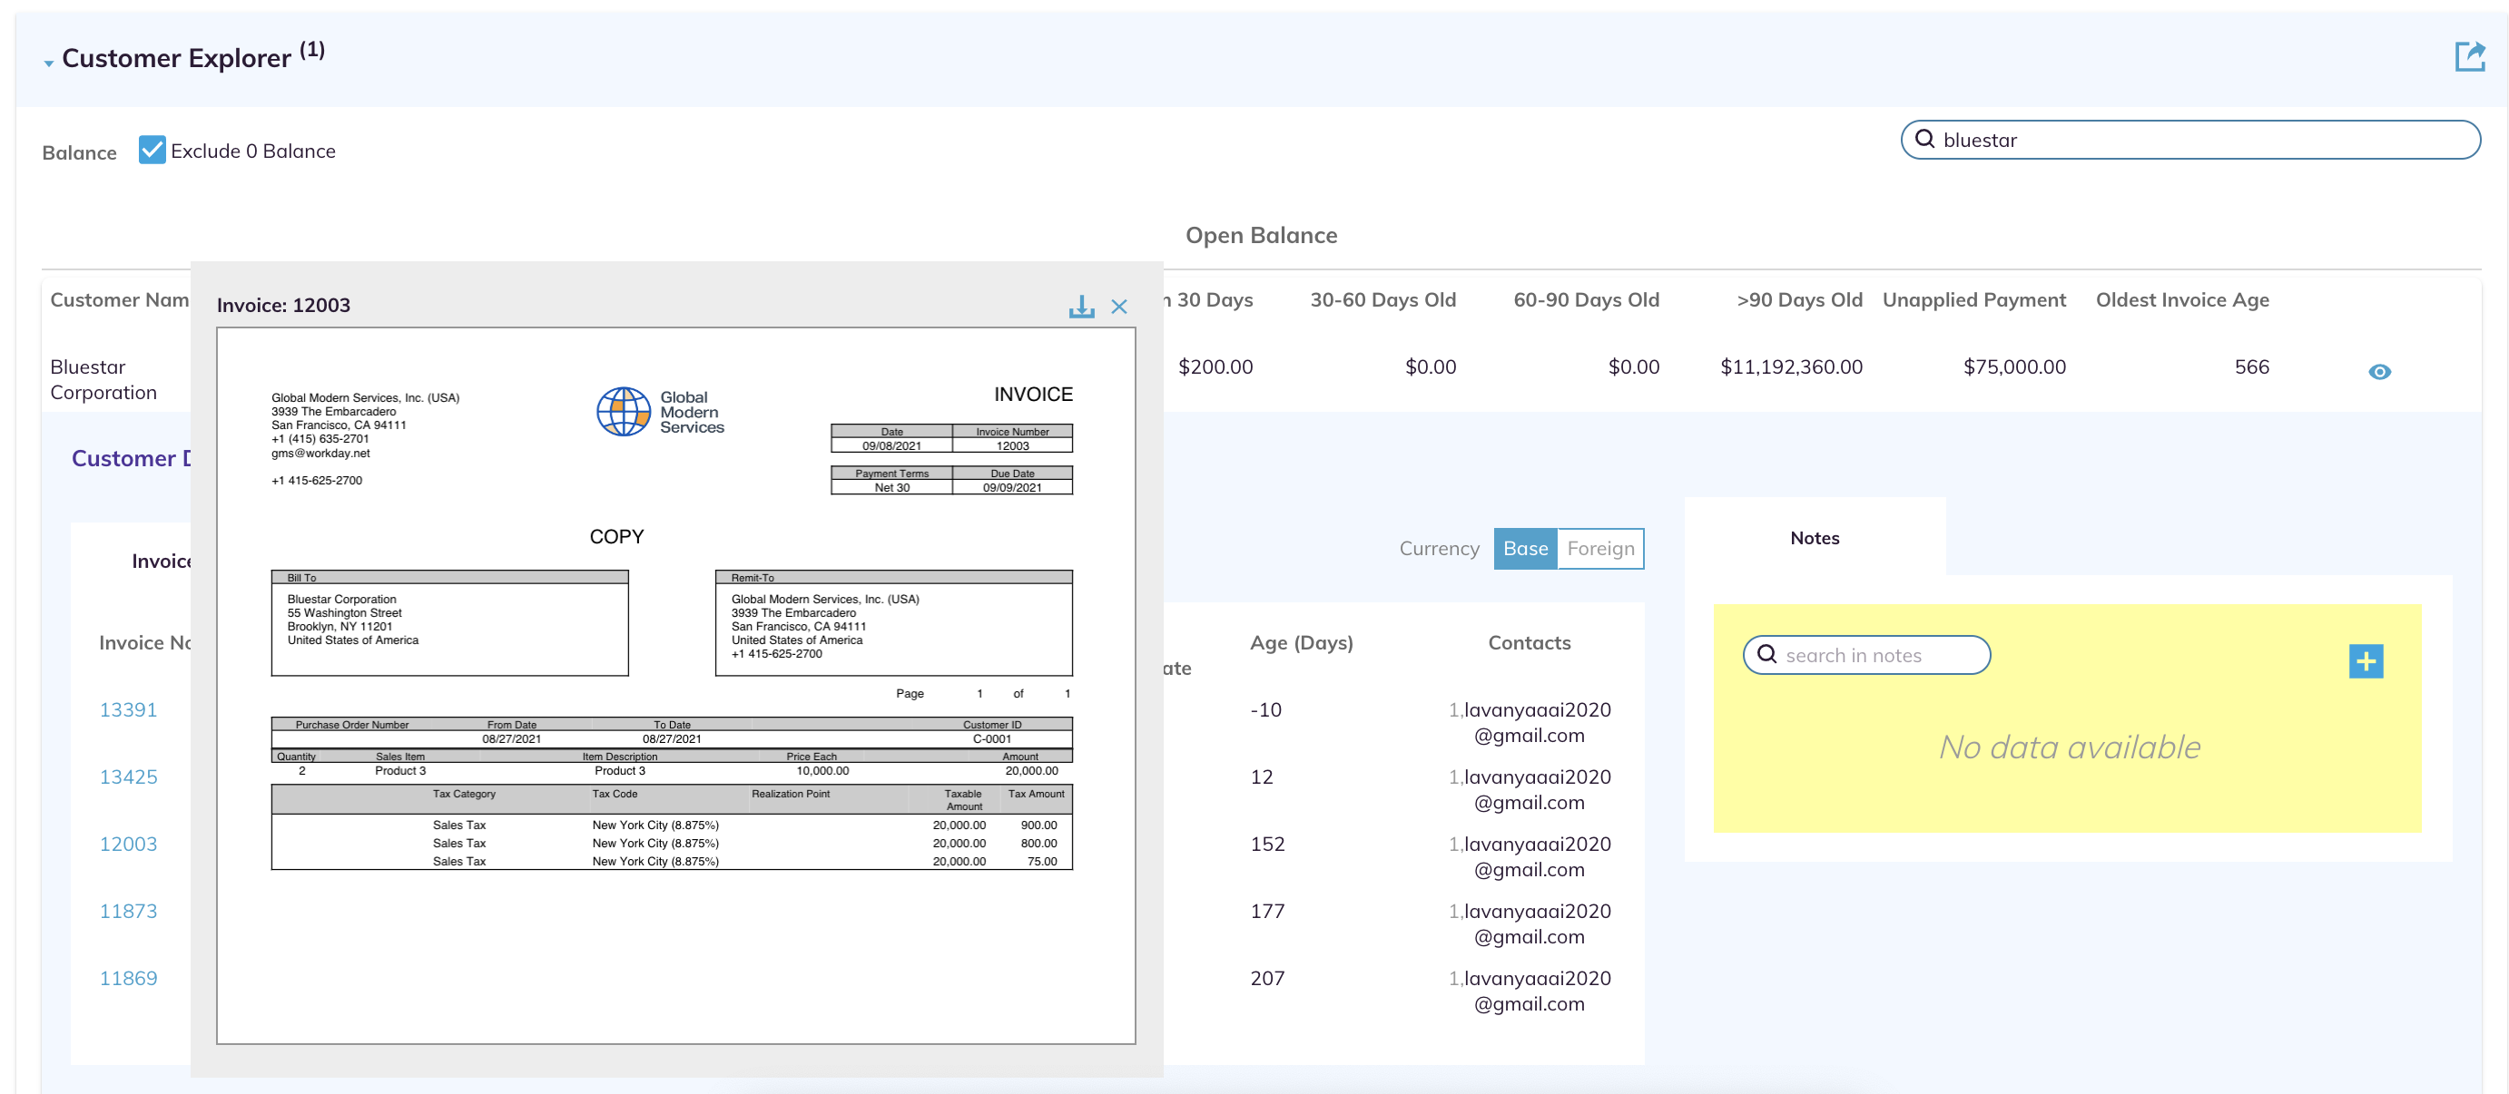The image size is (2509, 1094).
Task: Click the eye icon for Bluestar Corporation
Action: click(x=2378, y=371)
